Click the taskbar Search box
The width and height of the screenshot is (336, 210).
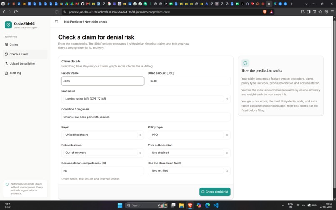(146, 205)
